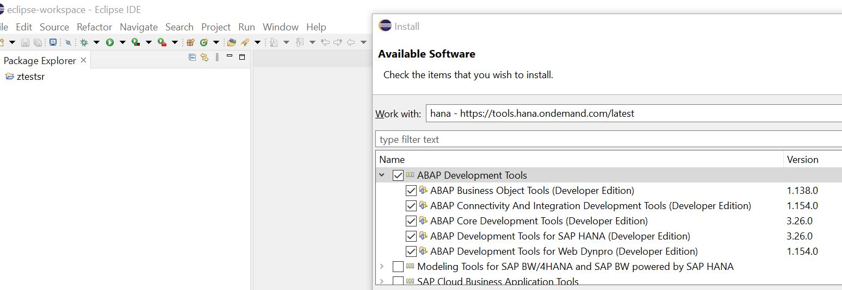Viewport: 842px width, 290px height.
Task: Expand SAP Cloud Business Application Tools node
Action: tap(382, 282)
